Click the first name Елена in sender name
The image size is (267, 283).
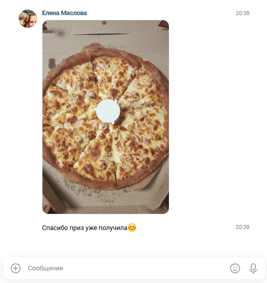51,13
